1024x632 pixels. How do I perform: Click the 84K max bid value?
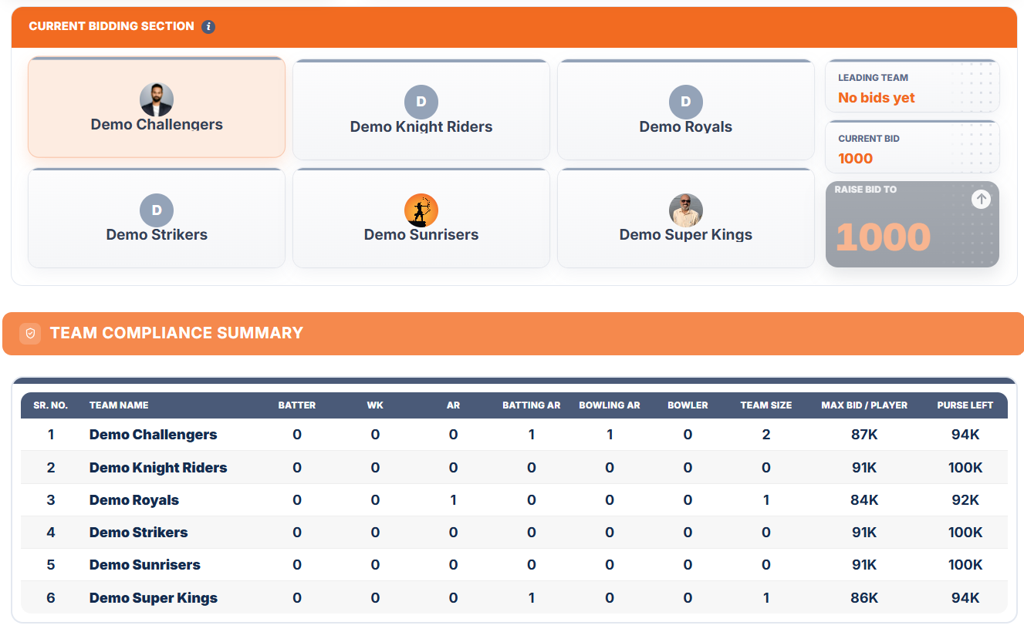[x=864, y=500]
